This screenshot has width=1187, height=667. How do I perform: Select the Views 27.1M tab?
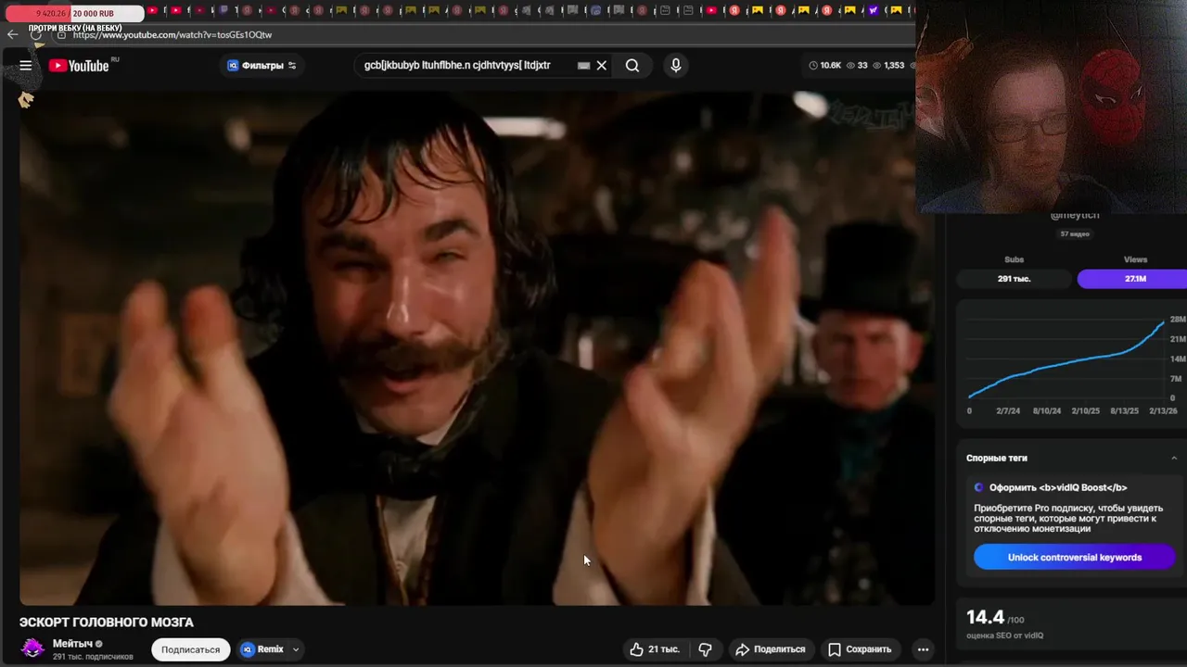(1134, 278)
